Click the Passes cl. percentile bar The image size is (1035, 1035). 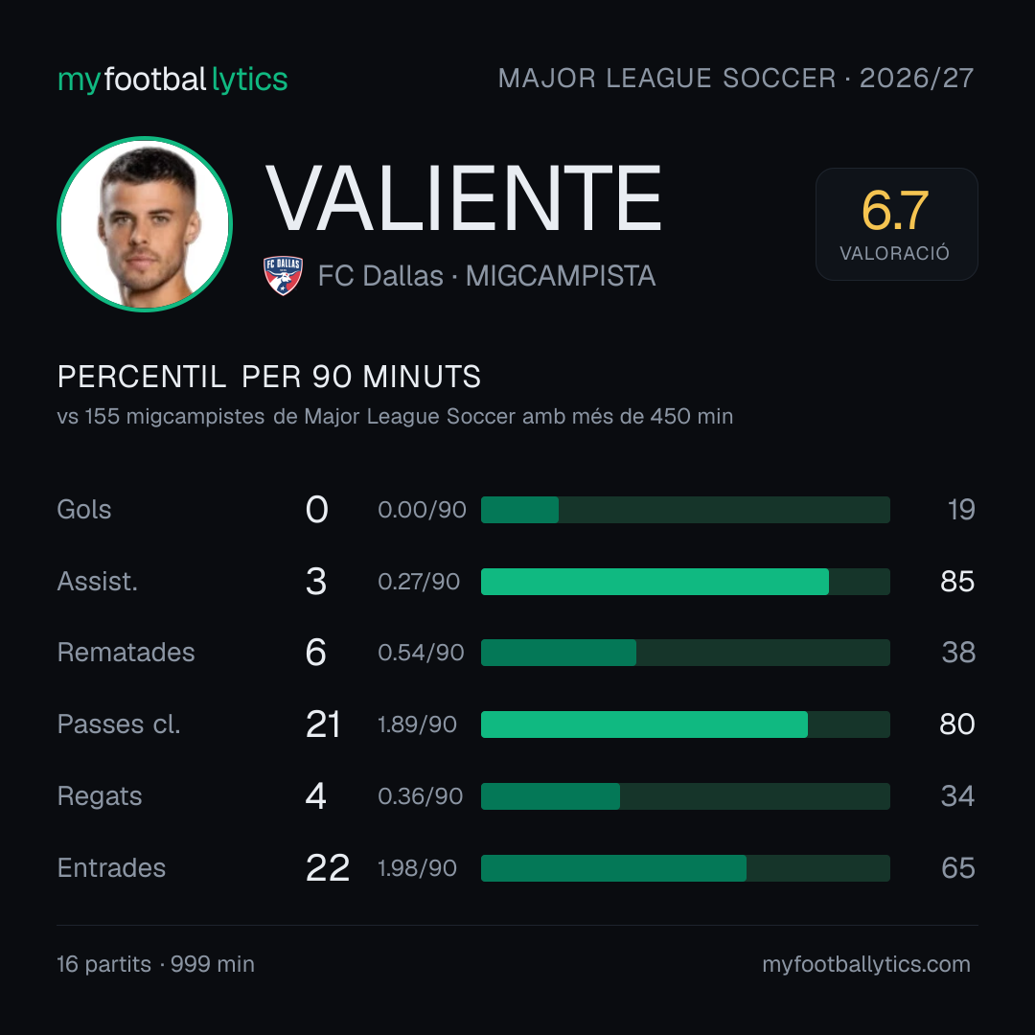click(685, 724)
